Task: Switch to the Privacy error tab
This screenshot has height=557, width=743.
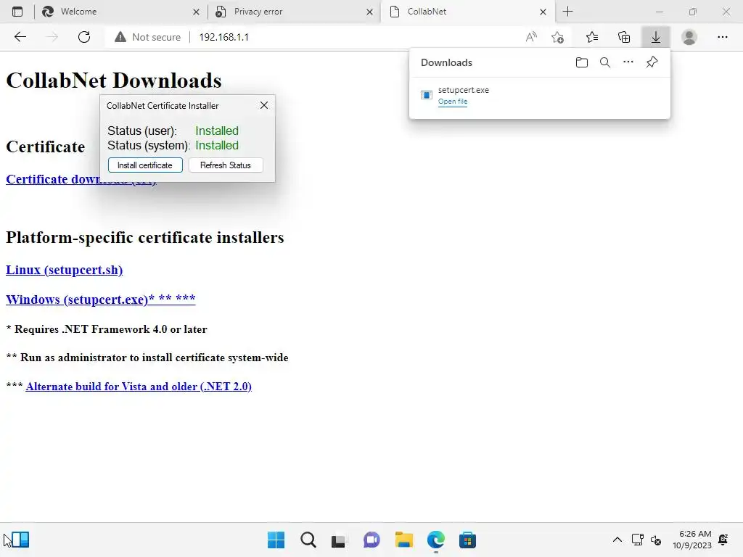Action: click(x=294, y=12)
